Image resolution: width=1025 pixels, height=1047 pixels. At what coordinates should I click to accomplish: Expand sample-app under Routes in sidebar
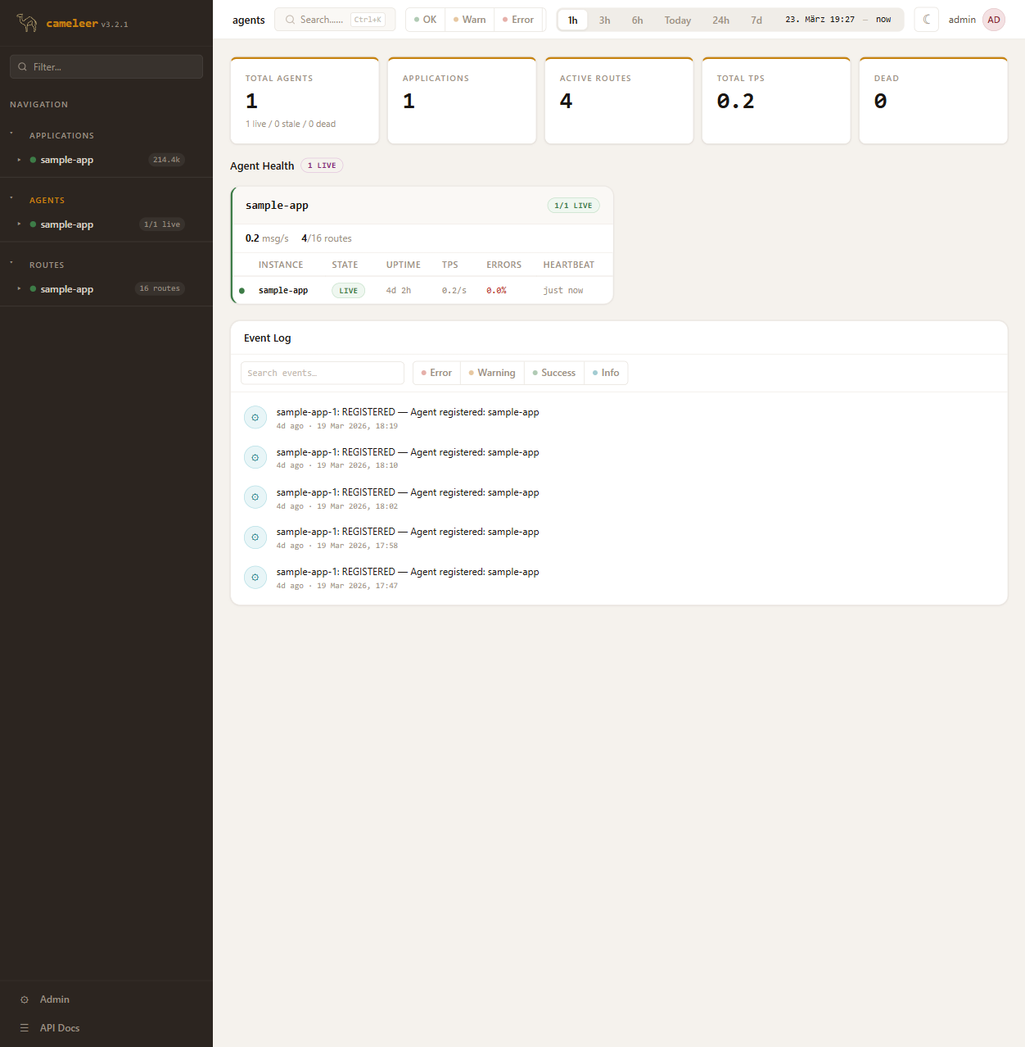[19, 289]
